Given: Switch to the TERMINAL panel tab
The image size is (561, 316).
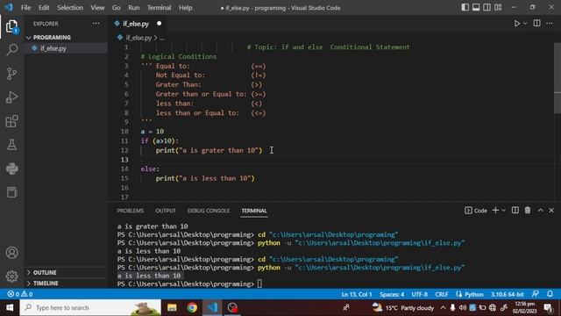Looking at the screenshot, I should coord(254,211).
